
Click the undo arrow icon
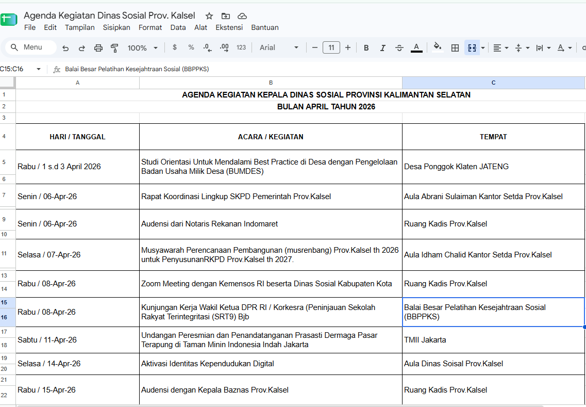pyautogui.click(x=65, y=48)
